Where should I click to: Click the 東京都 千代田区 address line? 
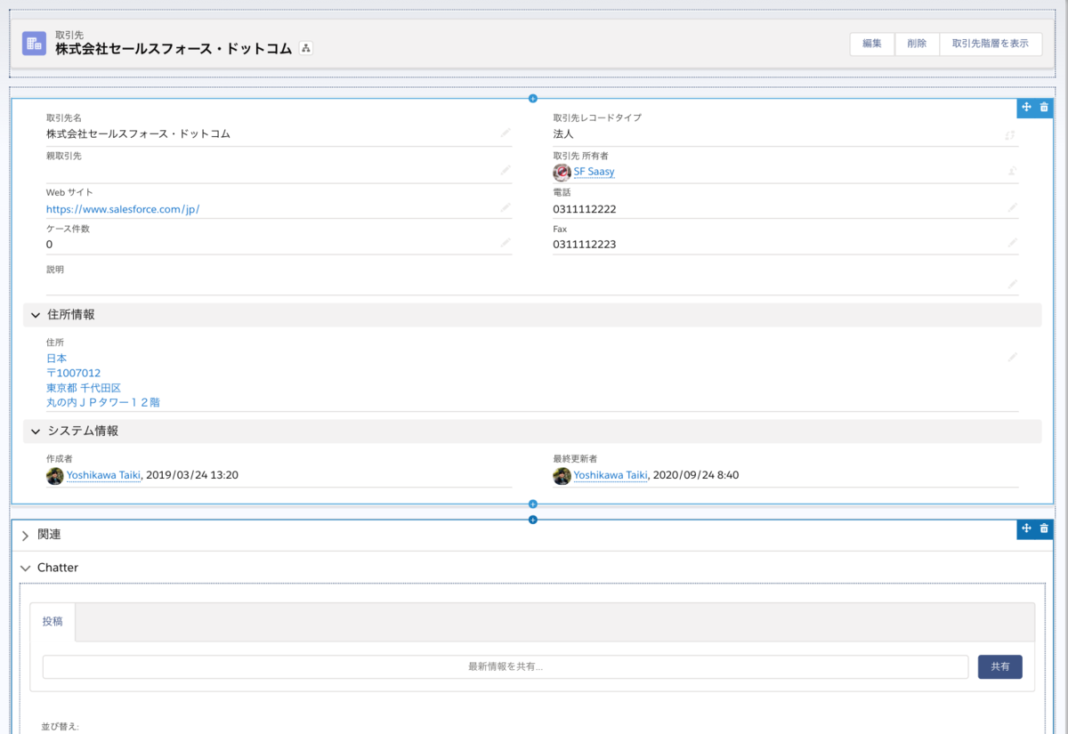click(84, 388)
